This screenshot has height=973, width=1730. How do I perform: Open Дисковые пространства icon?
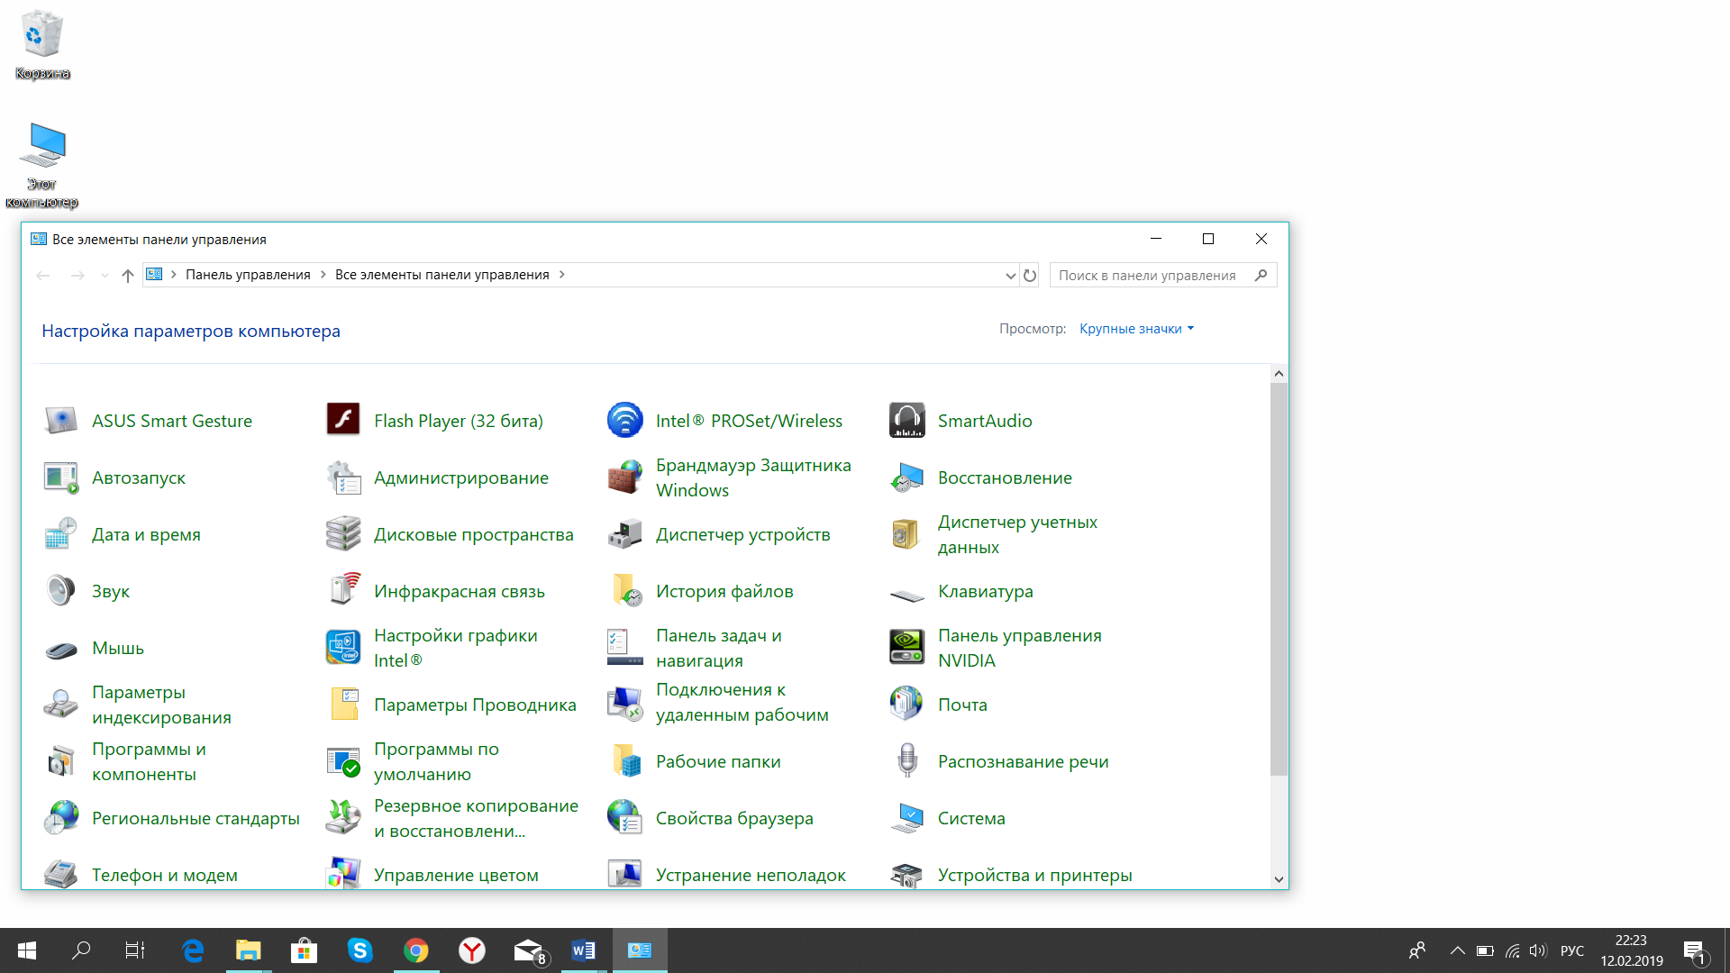(342, 534)
